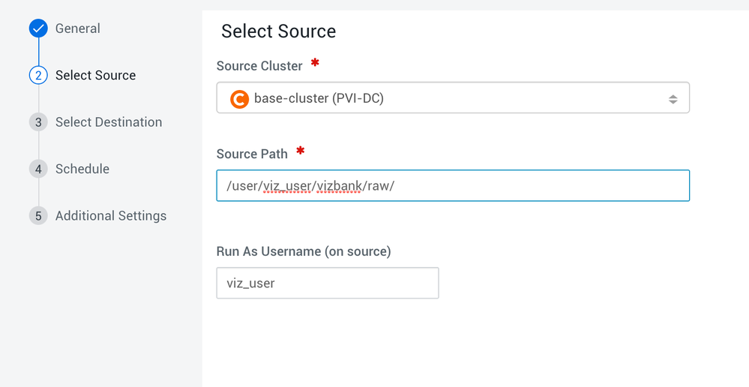Click the Select Source page heading
Screen dimensions: 749x387
coord(278,31)
